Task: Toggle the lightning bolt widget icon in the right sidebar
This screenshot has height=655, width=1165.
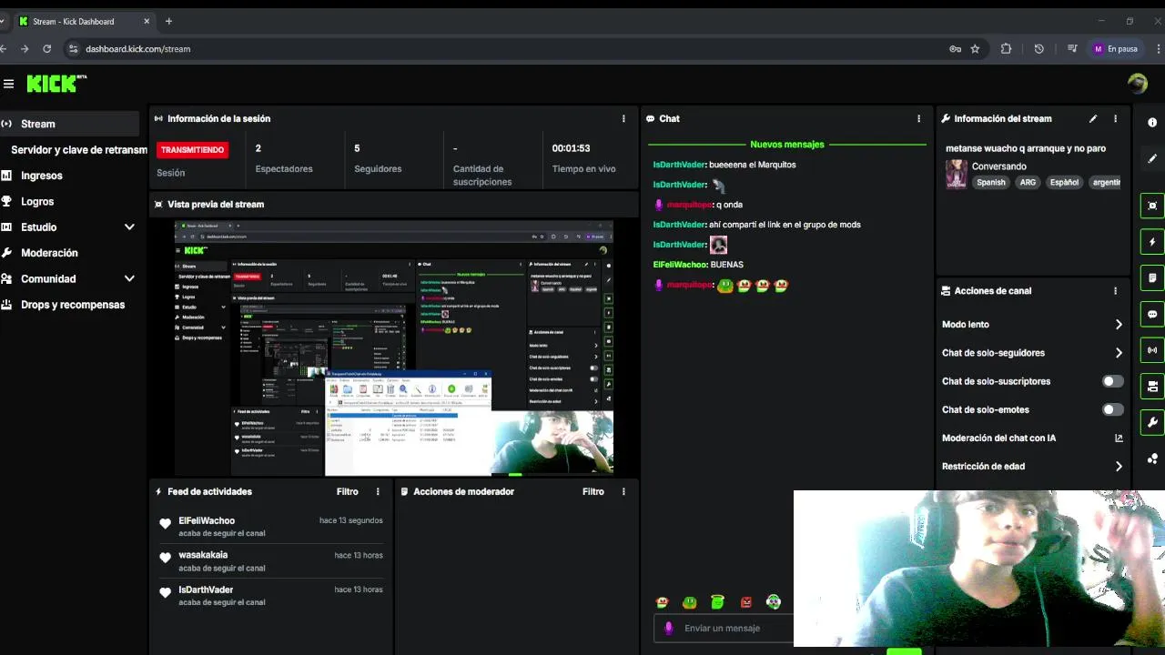Action: (x=1152, y=242)
